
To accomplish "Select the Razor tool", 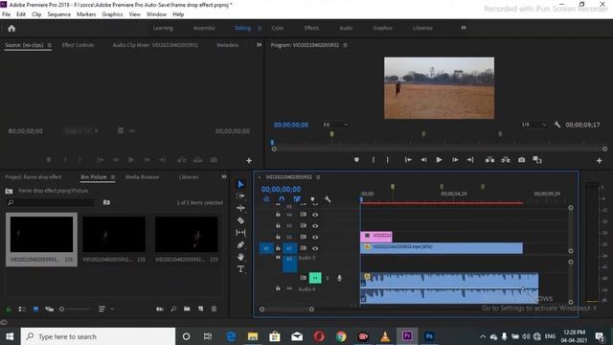I will click(x=240, y=220).
